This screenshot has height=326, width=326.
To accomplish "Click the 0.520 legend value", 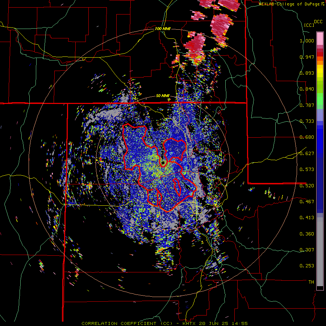I will 307,185.
